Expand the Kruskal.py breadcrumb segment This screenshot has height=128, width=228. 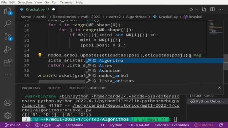coord(165,17)
